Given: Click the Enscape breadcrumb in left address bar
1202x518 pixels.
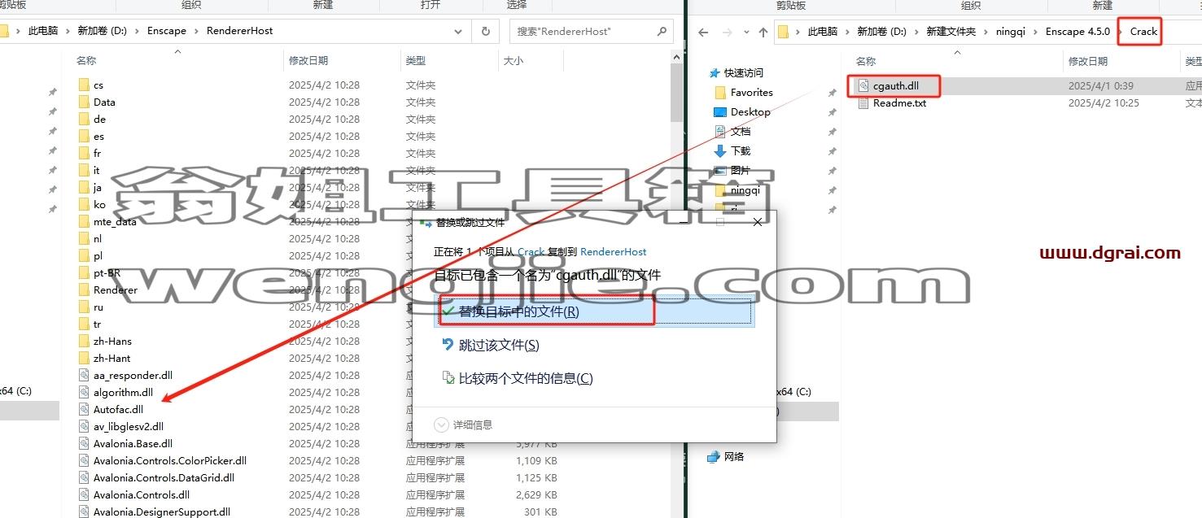Looking at the screenshot, I should pyautogui.click(x=167, y=31).
